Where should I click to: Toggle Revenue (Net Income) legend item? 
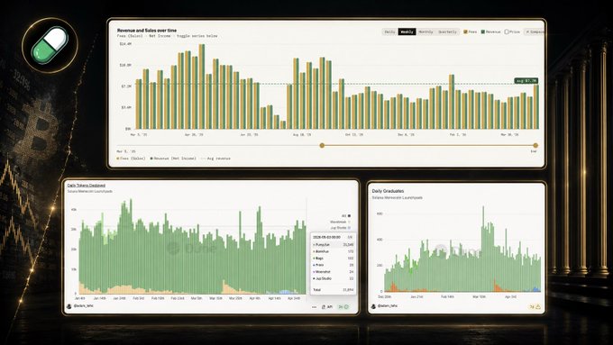click(173, 159)
